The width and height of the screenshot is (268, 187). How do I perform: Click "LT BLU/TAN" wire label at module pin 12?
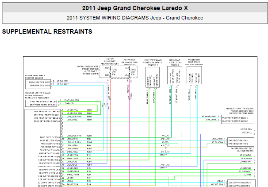click(72, 145)
